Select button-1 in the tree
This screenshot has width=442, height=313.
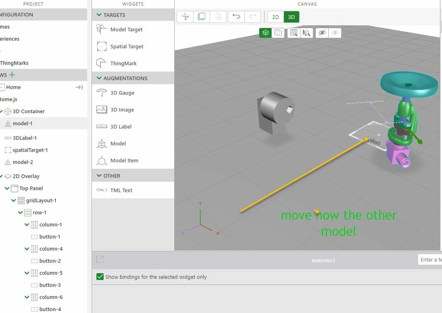(50, 237)
